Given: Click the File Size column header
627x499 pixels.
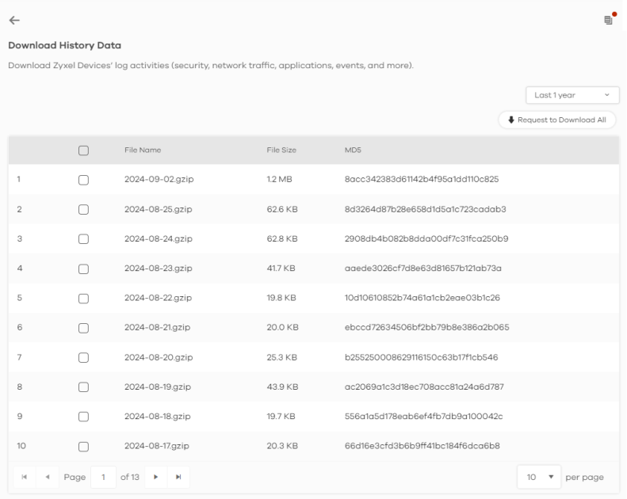Looking at the screenshot, I should point(281,150).
